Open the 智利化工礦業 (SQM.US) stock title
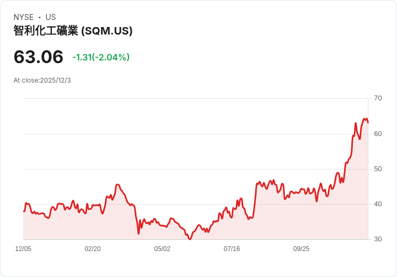The image size is (397, 277). (x=73, y=31)
